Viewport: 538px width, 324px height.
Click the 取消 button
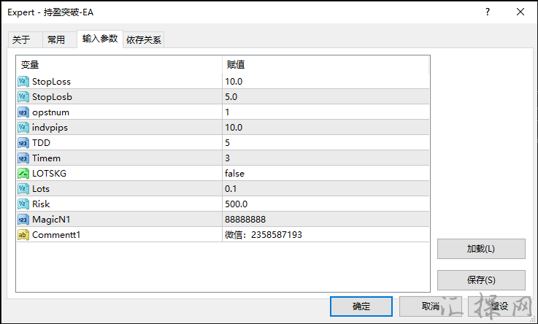430,306
